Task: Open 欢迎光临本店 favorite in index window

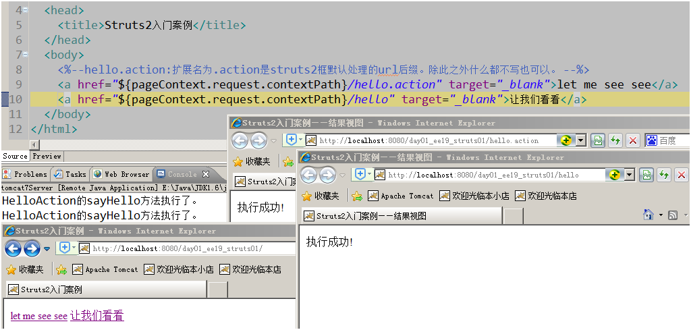Action: point(250,269)
